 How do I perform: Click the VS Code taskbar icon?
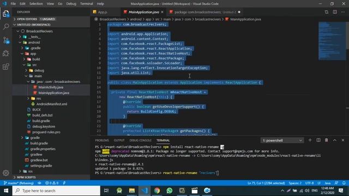pyautogui.click(x=145, y=191)
